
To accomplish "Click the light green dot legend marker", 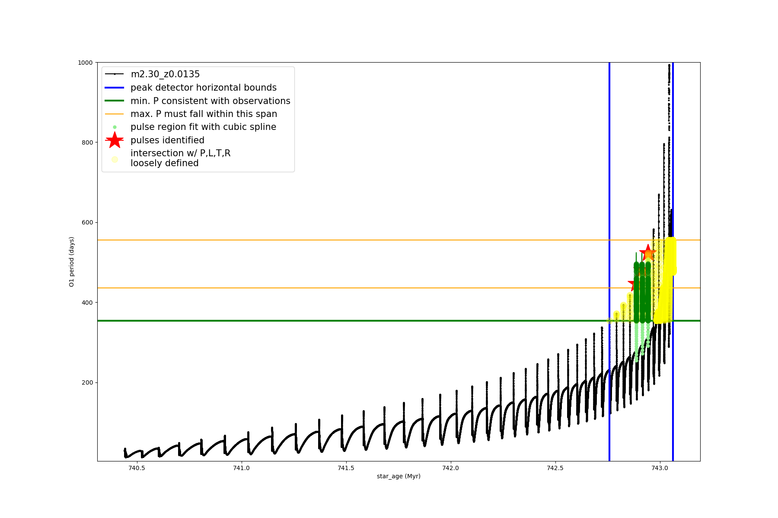I will [115, 127].
